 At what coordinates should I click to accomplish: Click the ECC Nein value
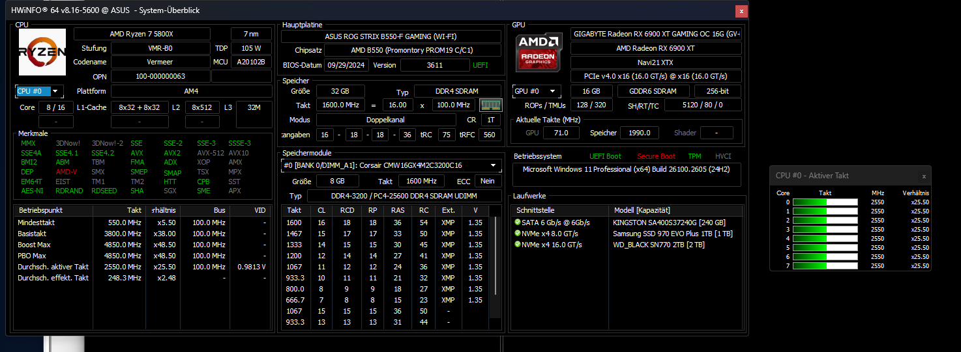coord(488,182)
